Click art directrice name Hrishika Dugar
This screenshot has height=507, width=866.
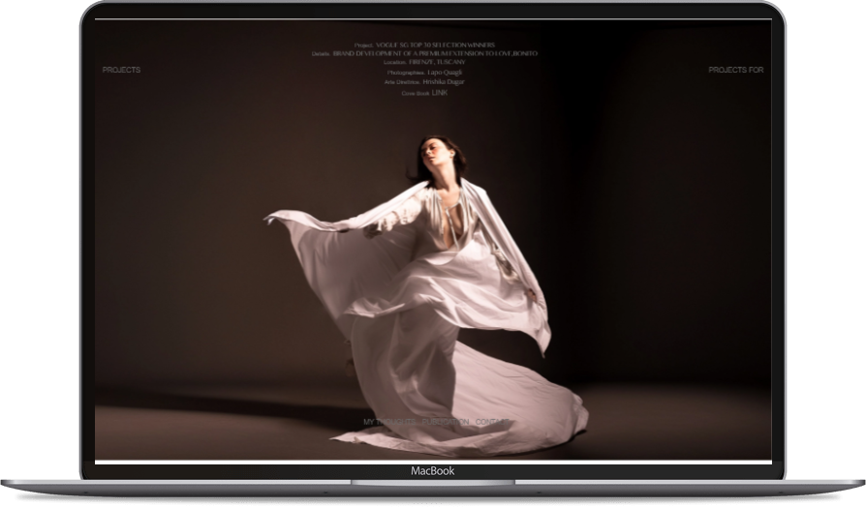pyautogui.click(x=444, y=82)
